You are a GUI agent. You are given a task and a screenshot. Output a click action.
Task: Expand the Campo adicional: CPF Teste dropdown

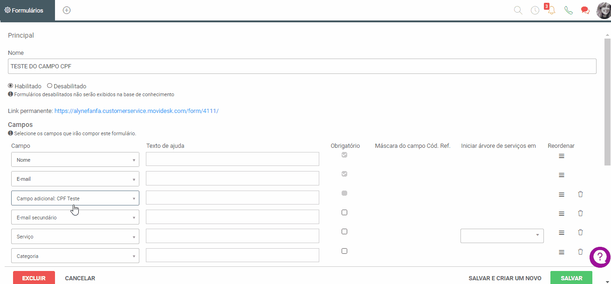click(75, 198)
